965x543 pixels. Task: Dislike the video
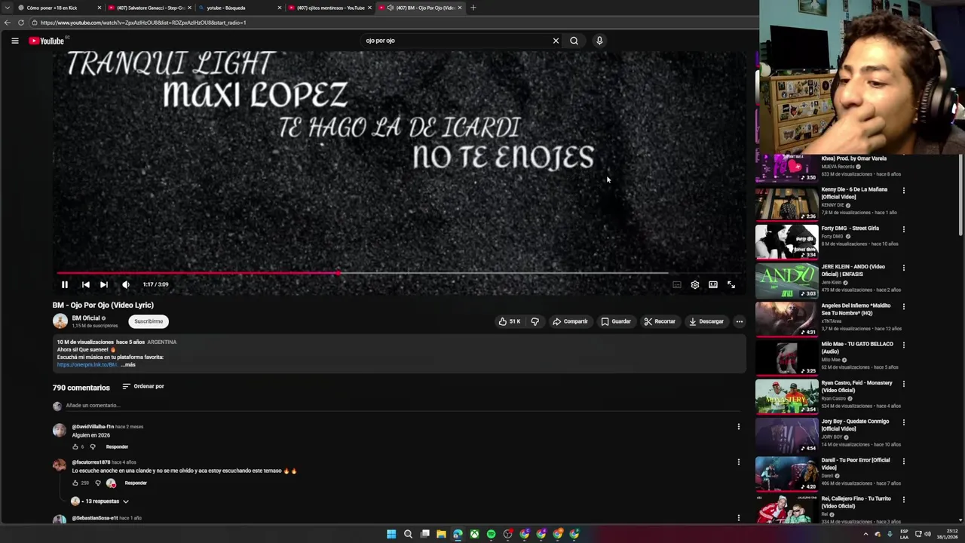point(535,321)
